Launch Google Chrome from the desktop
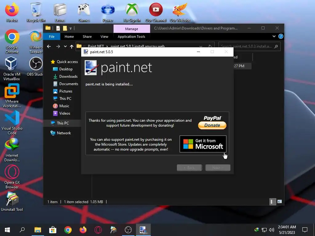Screen dimensions: 315x236 click(12, 41)
